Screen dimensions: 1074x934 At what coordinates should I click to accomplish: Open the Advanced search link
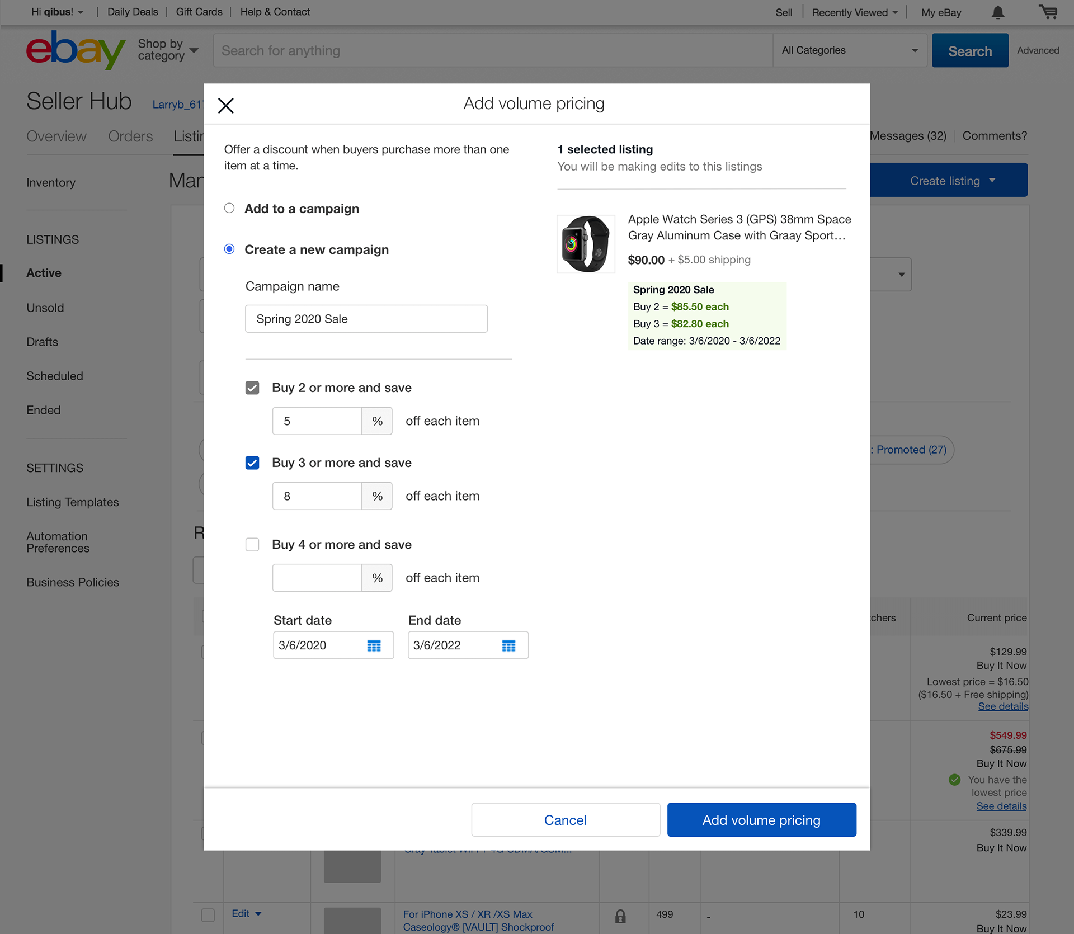[1038, 50]
